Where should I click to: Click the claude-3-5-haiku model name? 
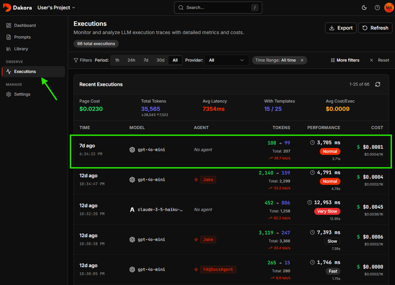tap(160, 210)
